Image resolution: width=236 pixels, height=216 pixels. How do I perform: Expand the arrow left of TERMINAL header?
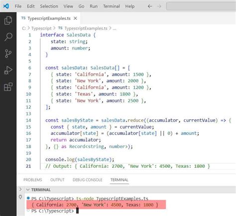pos(20,190)
